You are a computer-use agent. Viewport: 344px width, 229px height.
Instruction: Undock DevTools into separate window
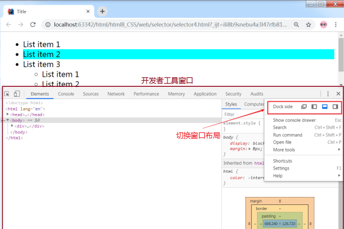(x=304, y=107)
